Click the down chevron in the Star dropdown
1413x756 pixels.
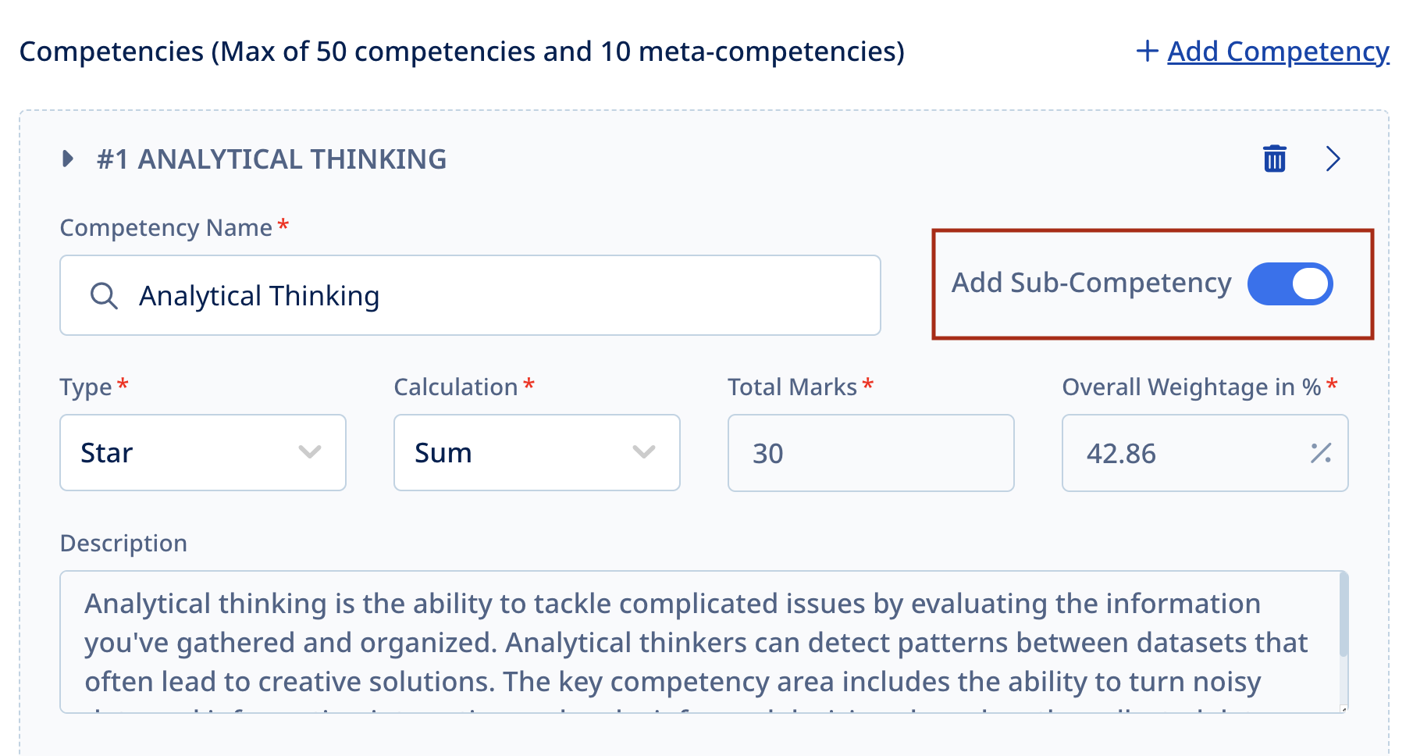[x=310, y=452]
